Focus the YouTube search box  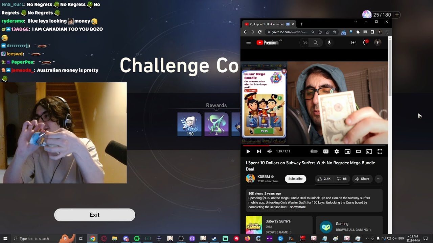(x=304, y=43)
